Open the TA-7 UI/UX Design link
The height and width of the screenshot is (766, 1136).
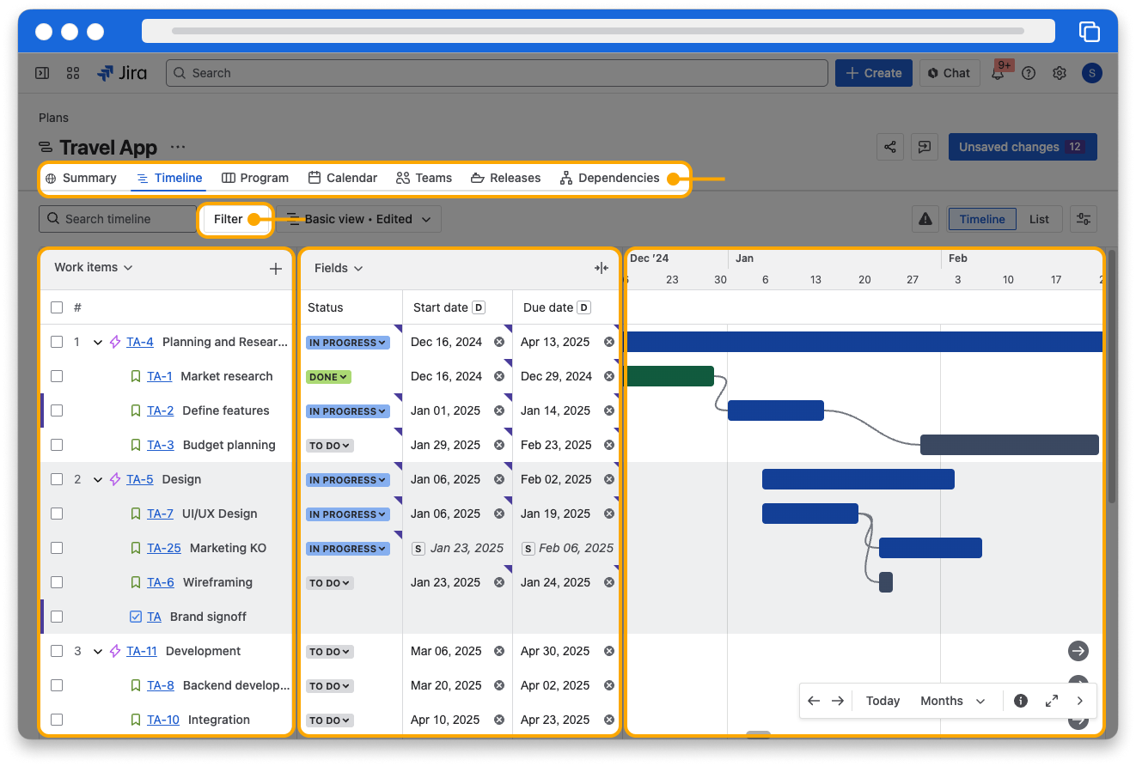(161, 514)
